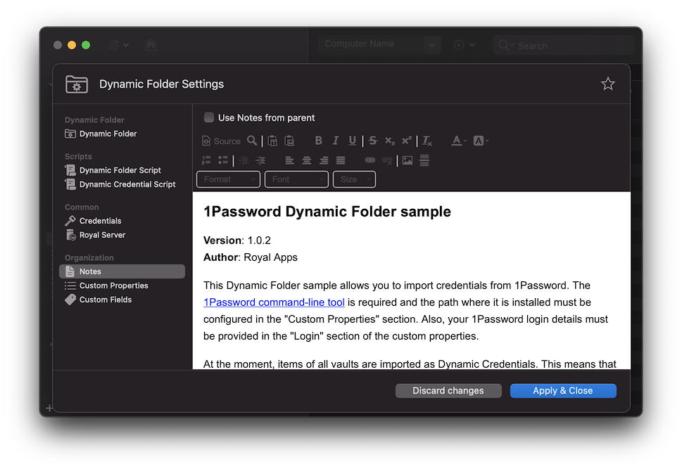The height and width of the screenshot is (469, 682).
Task: Open the Font dropdown
Action: 296,179
